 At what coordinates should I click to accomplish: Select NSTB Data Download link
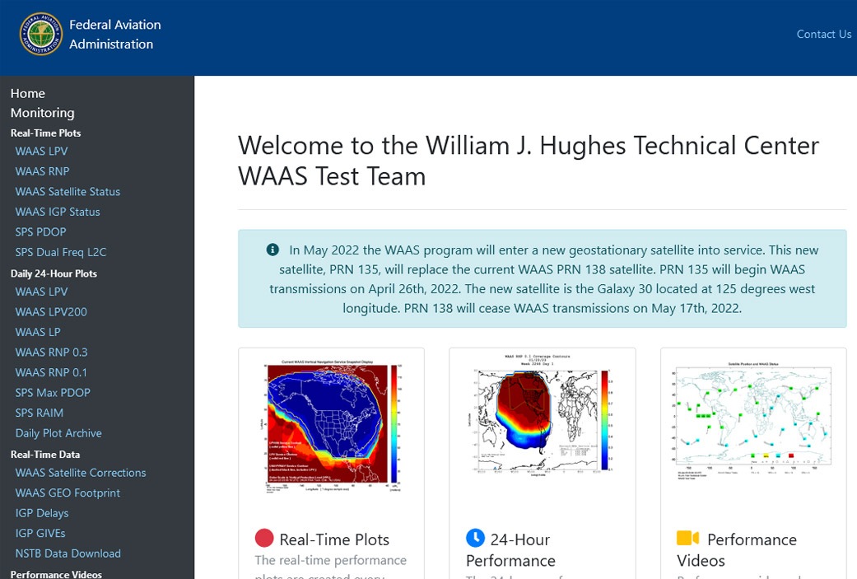pyautogui.click(x=68, y=553)
